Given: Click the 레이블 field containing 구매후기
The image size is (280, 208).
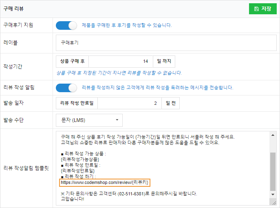Looking at the screenshot, I should click(166, 42).
